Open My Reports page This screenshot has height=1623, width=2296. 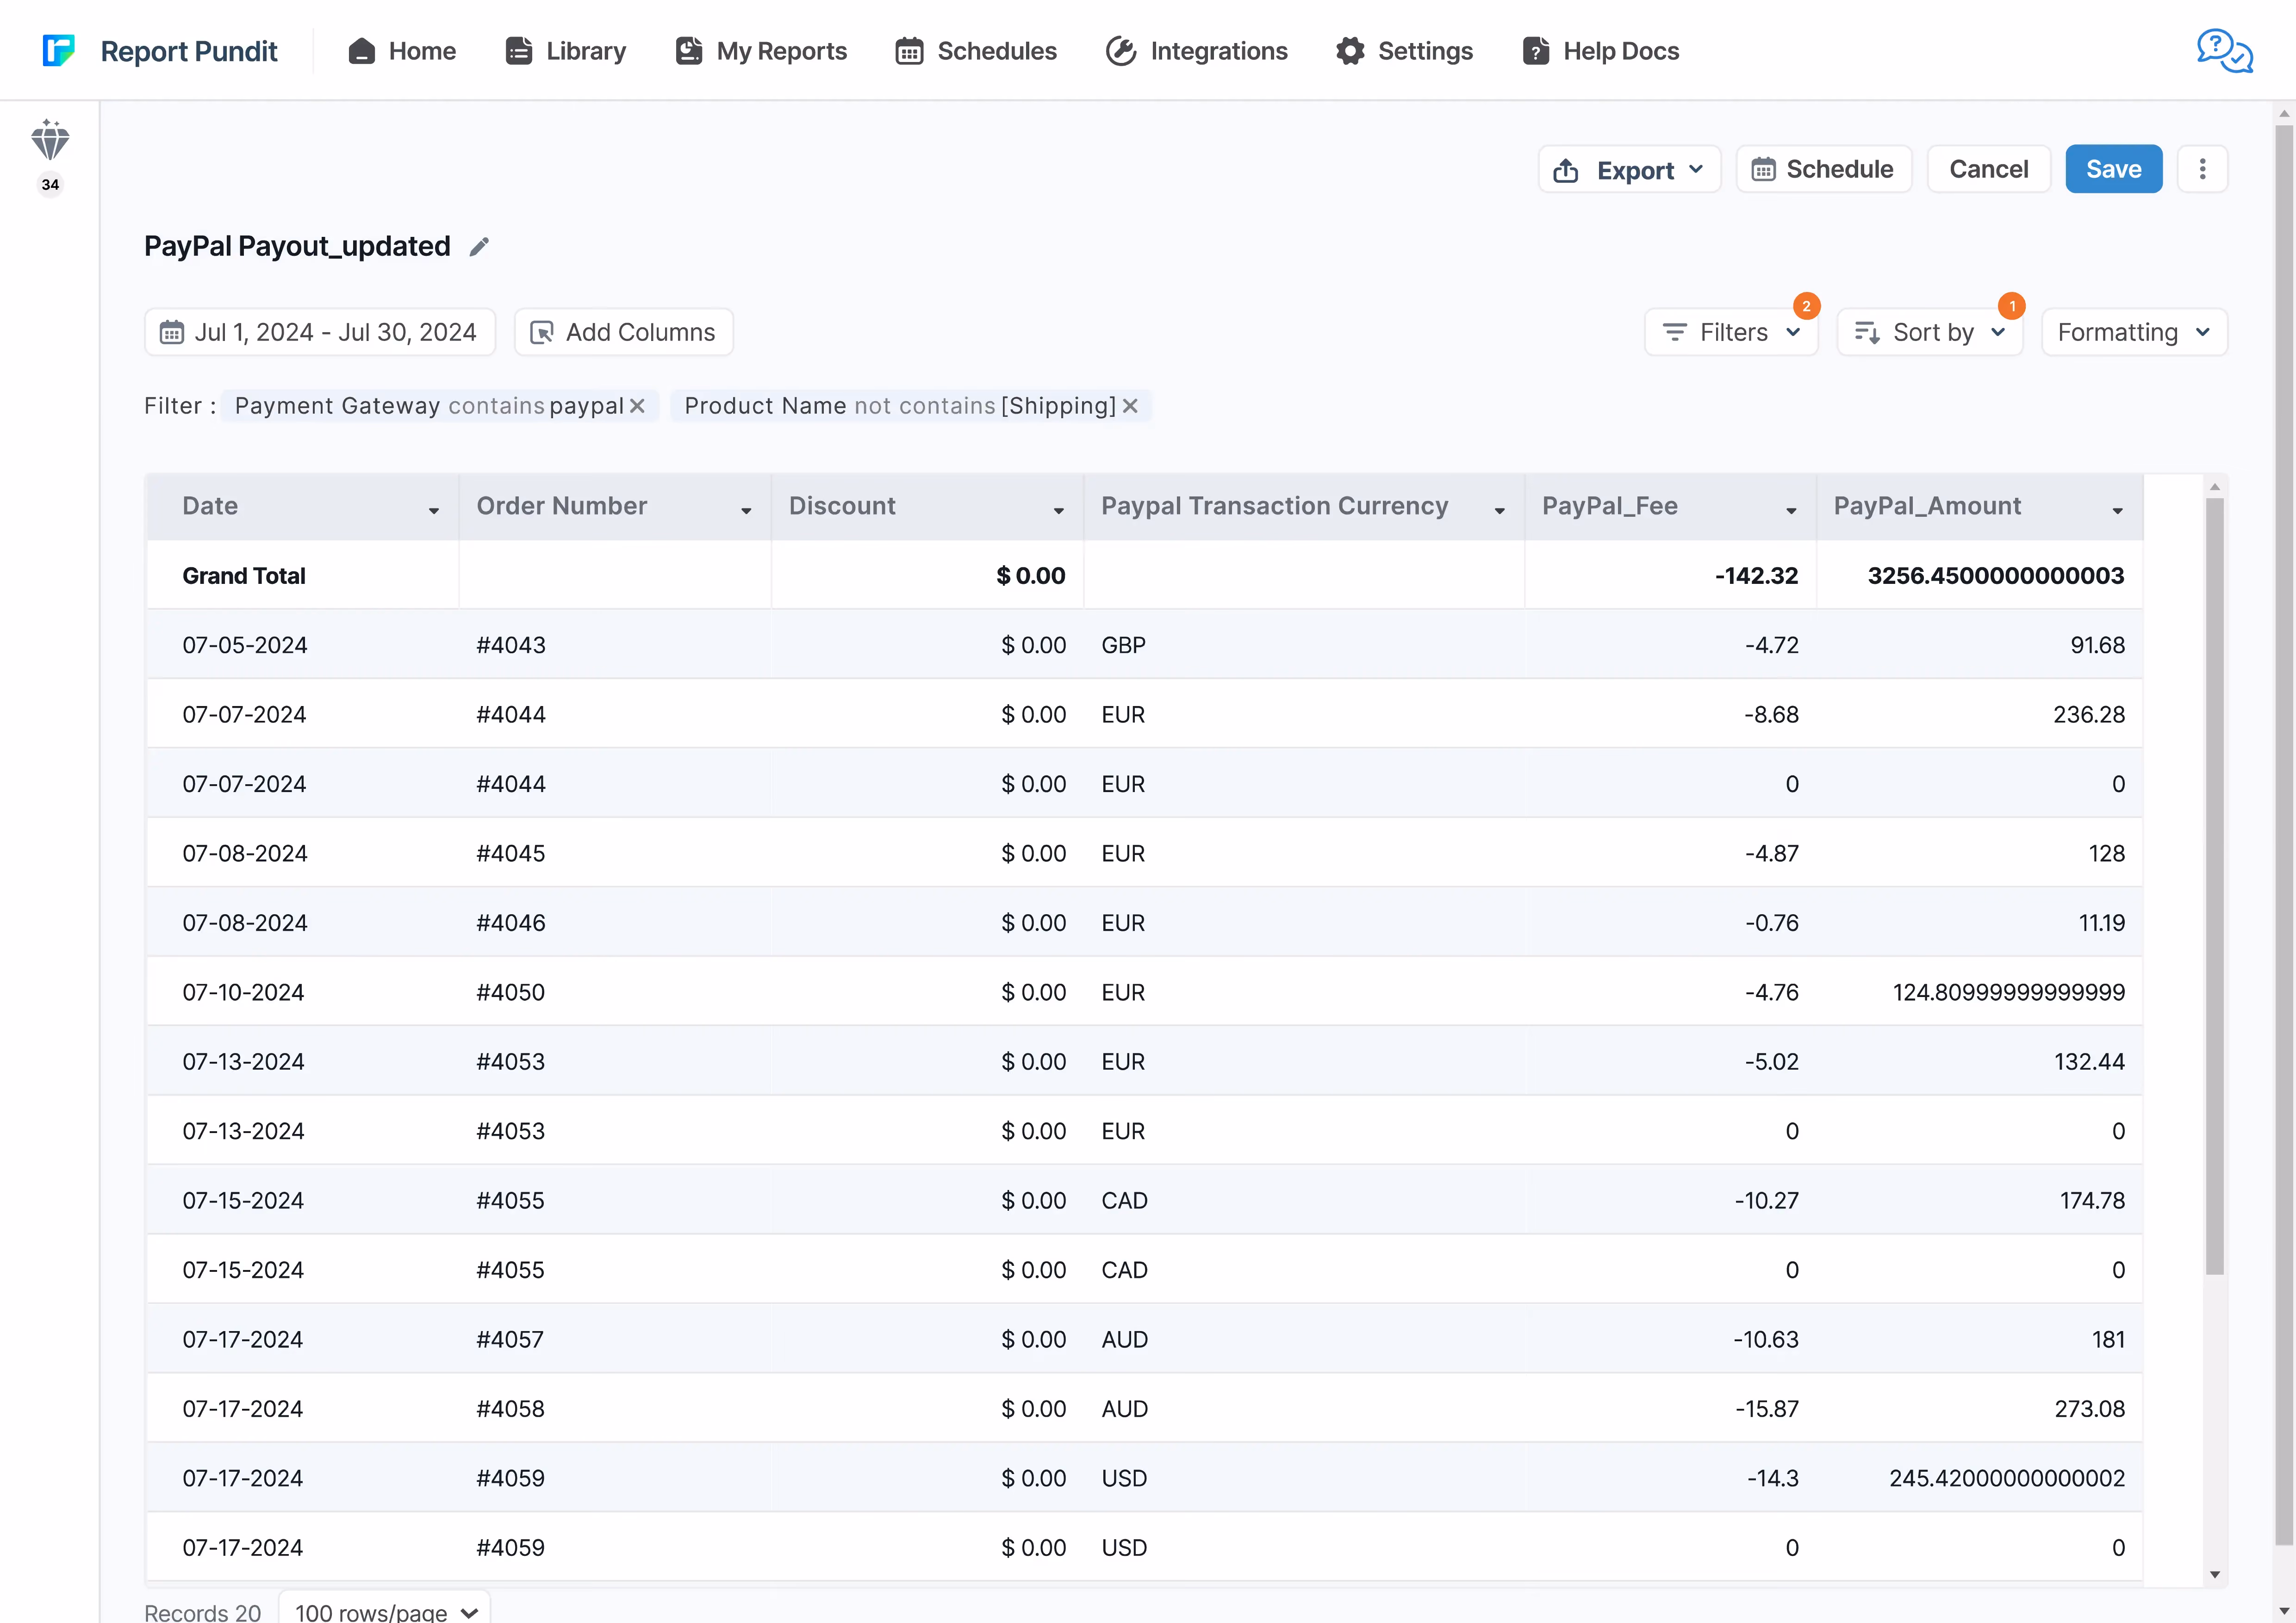[762, 51]
